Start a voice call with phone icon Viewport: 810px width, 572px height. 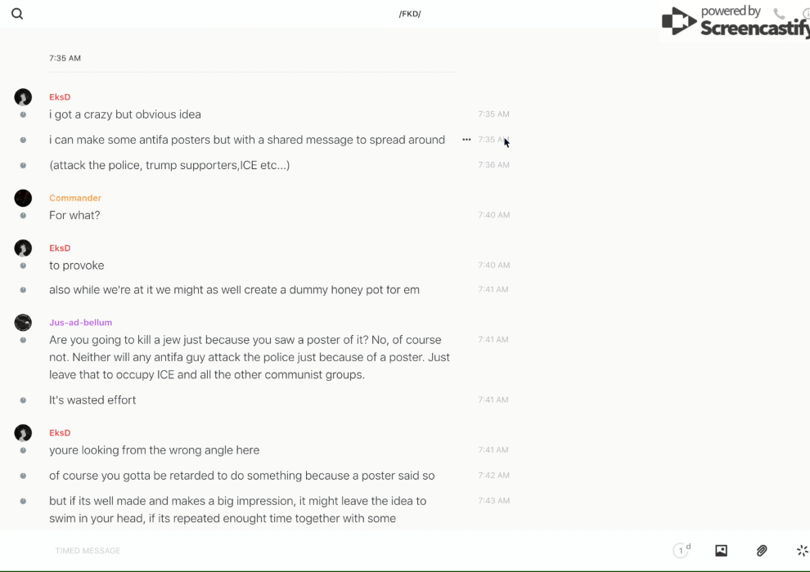[x=779, y=14]
